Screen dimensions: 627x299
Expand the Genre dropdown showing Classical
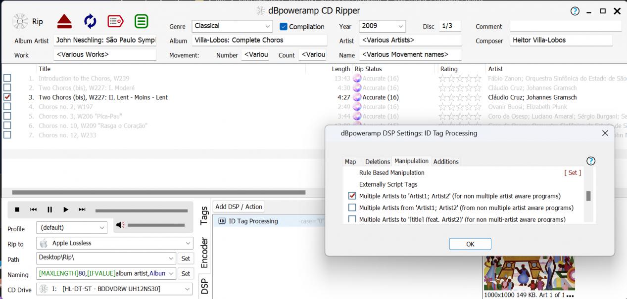coord(268,26)
